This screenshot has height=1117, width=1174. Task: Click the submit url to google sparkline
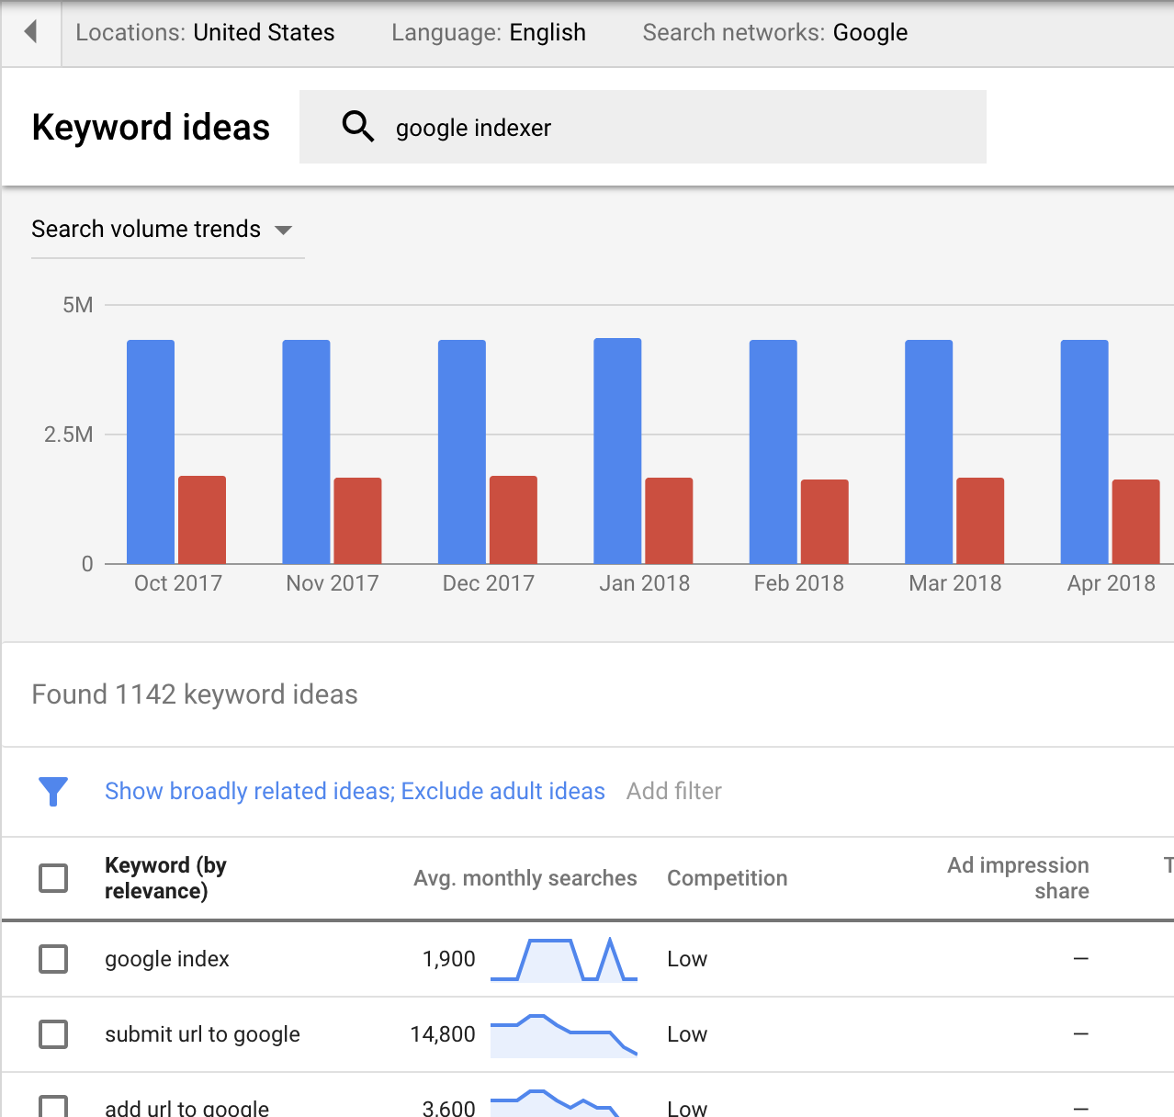coord(563,1034)
